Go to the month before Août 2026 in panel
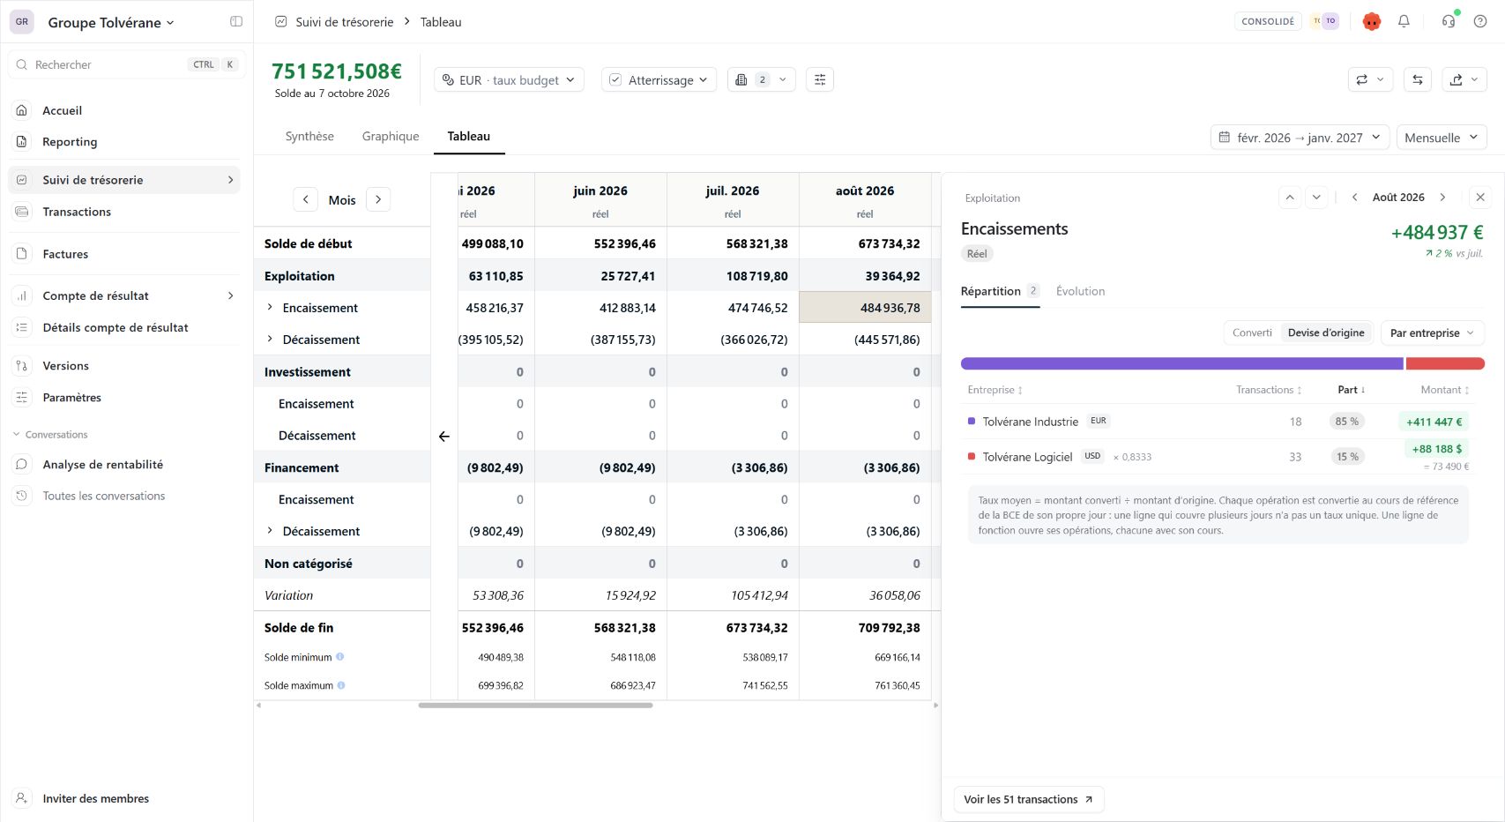 click(x=1354, y=198)
